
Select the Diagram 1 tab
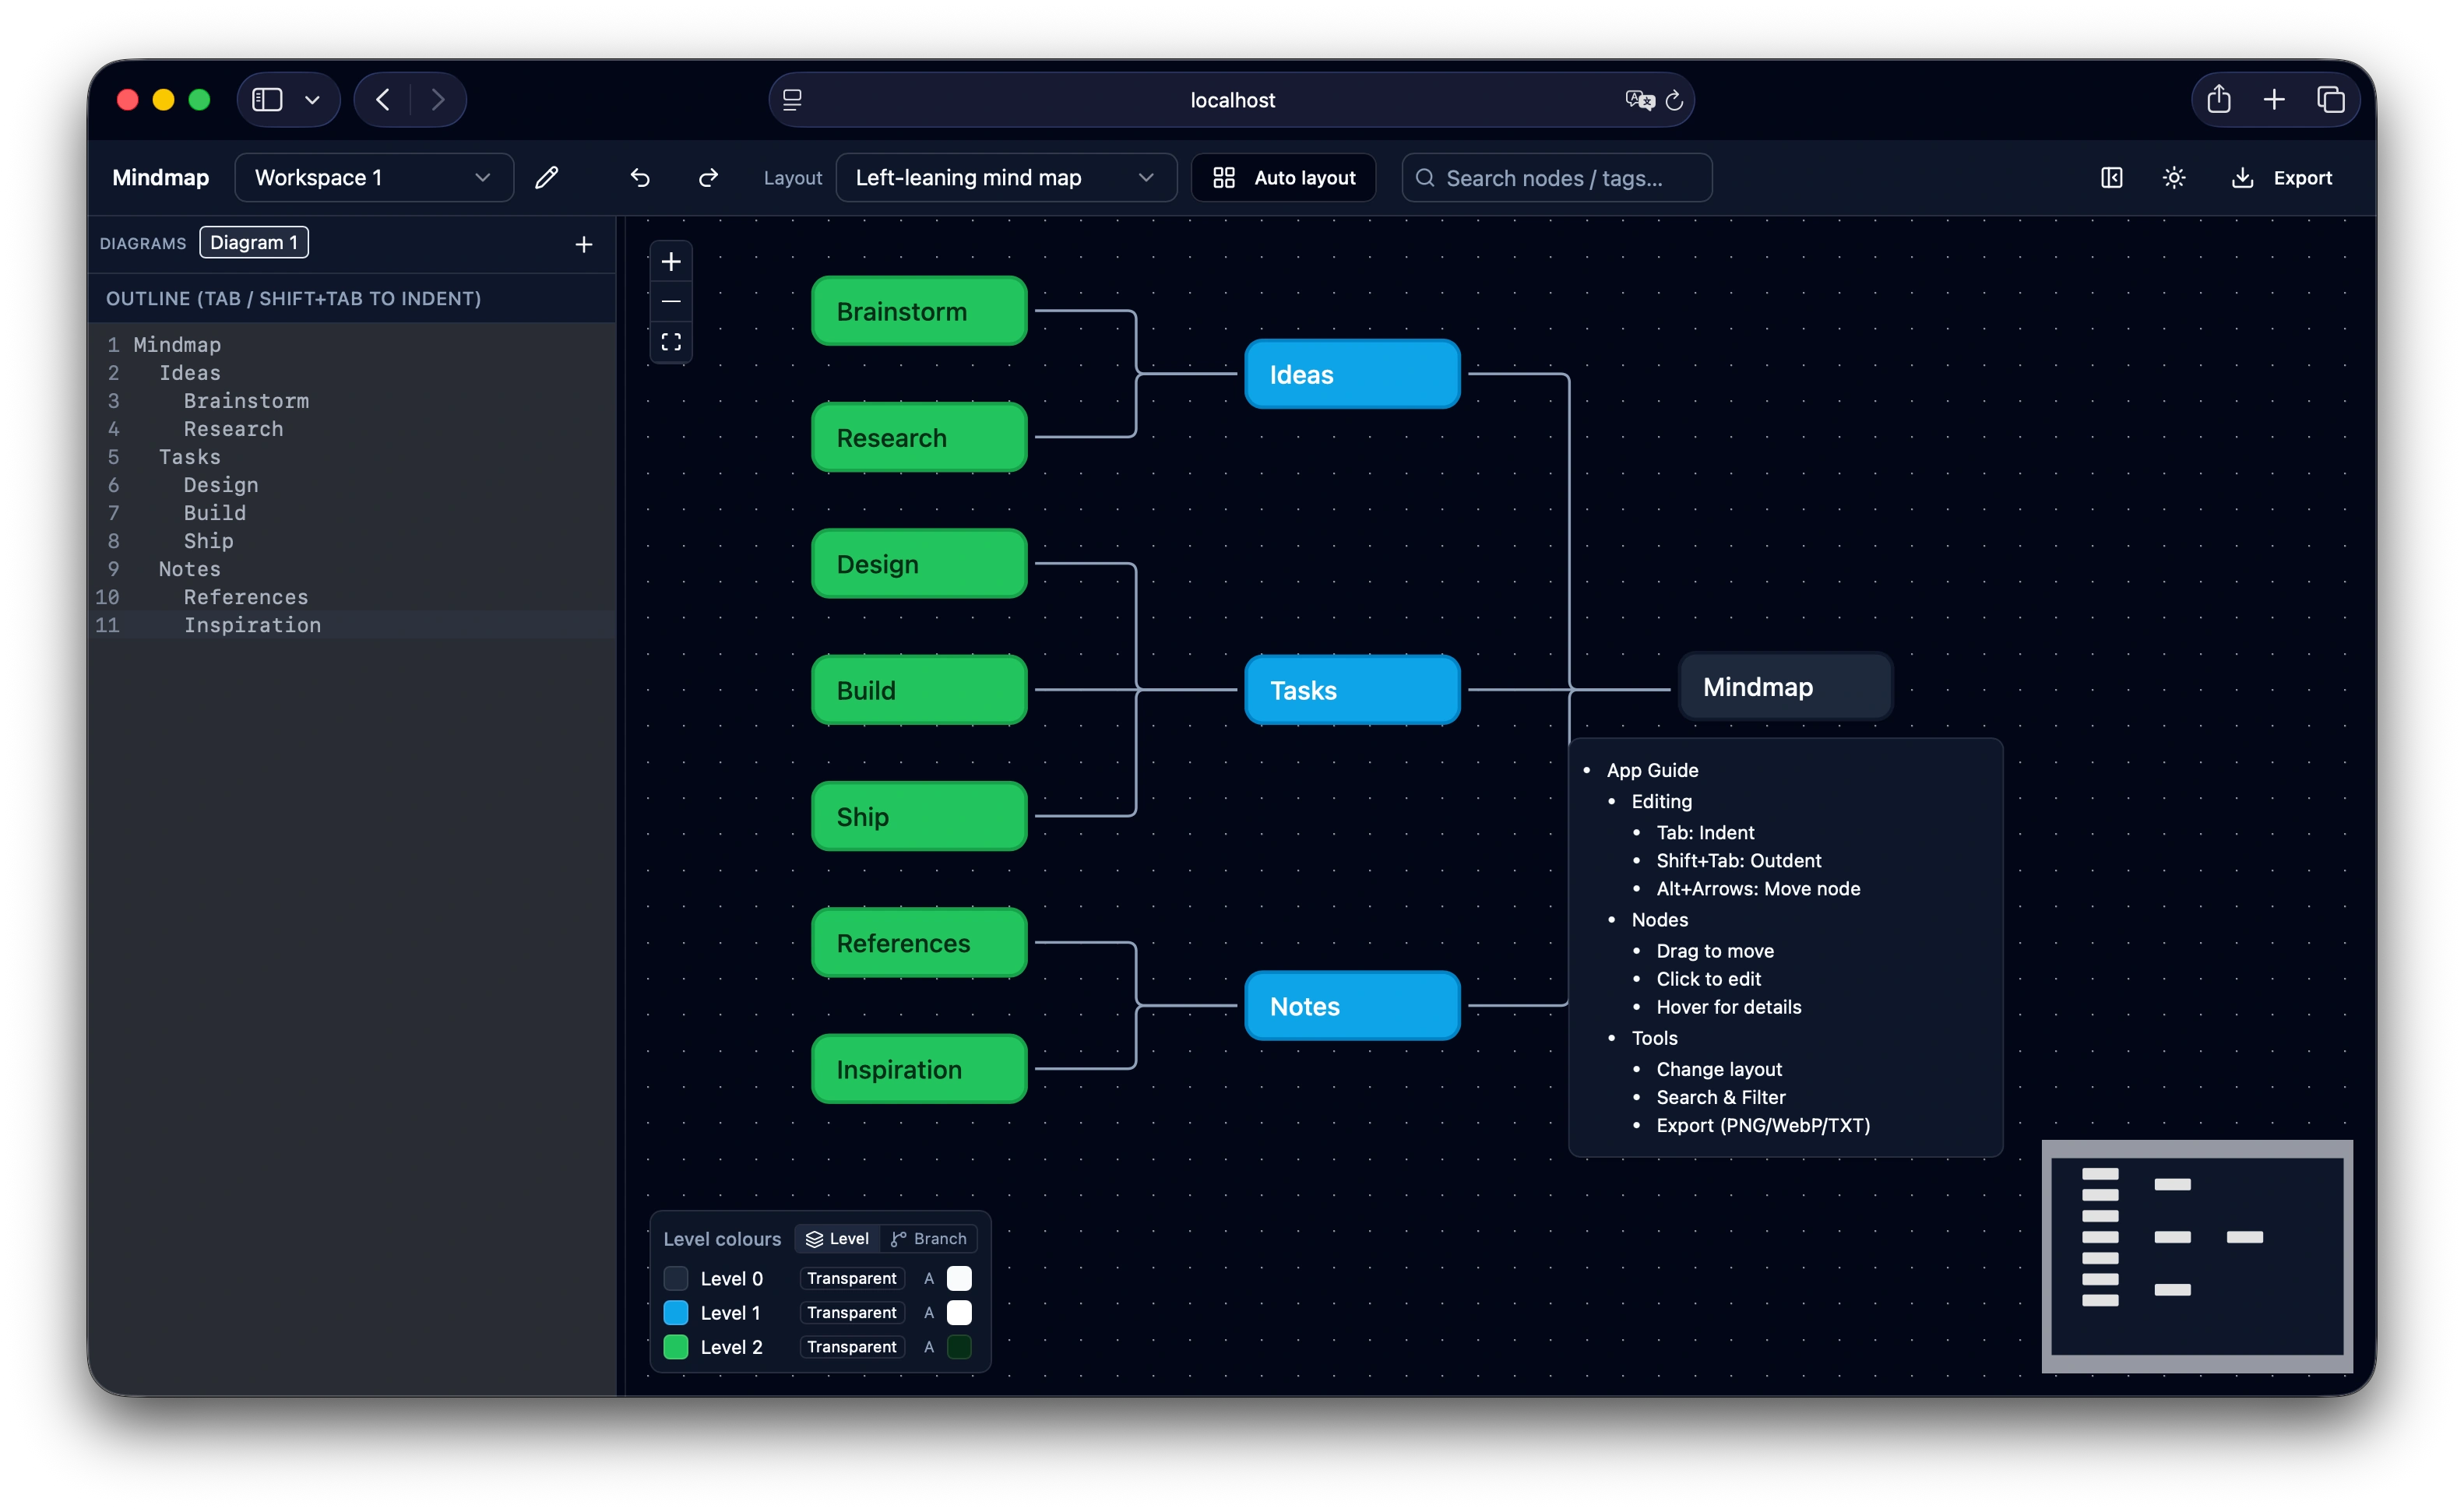point(254,242)
